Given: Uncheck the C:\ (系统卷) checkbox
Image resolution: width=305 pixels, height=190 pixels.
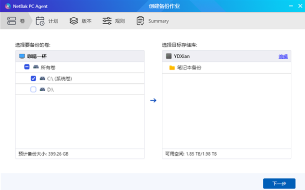Looking at the screenshot, I should [x=33, y=78].
